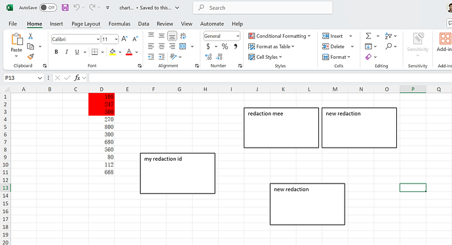Click the Insert cells button
Image resolution: width=452 pixels, height=245 pixels.
[x=332, y=36]
